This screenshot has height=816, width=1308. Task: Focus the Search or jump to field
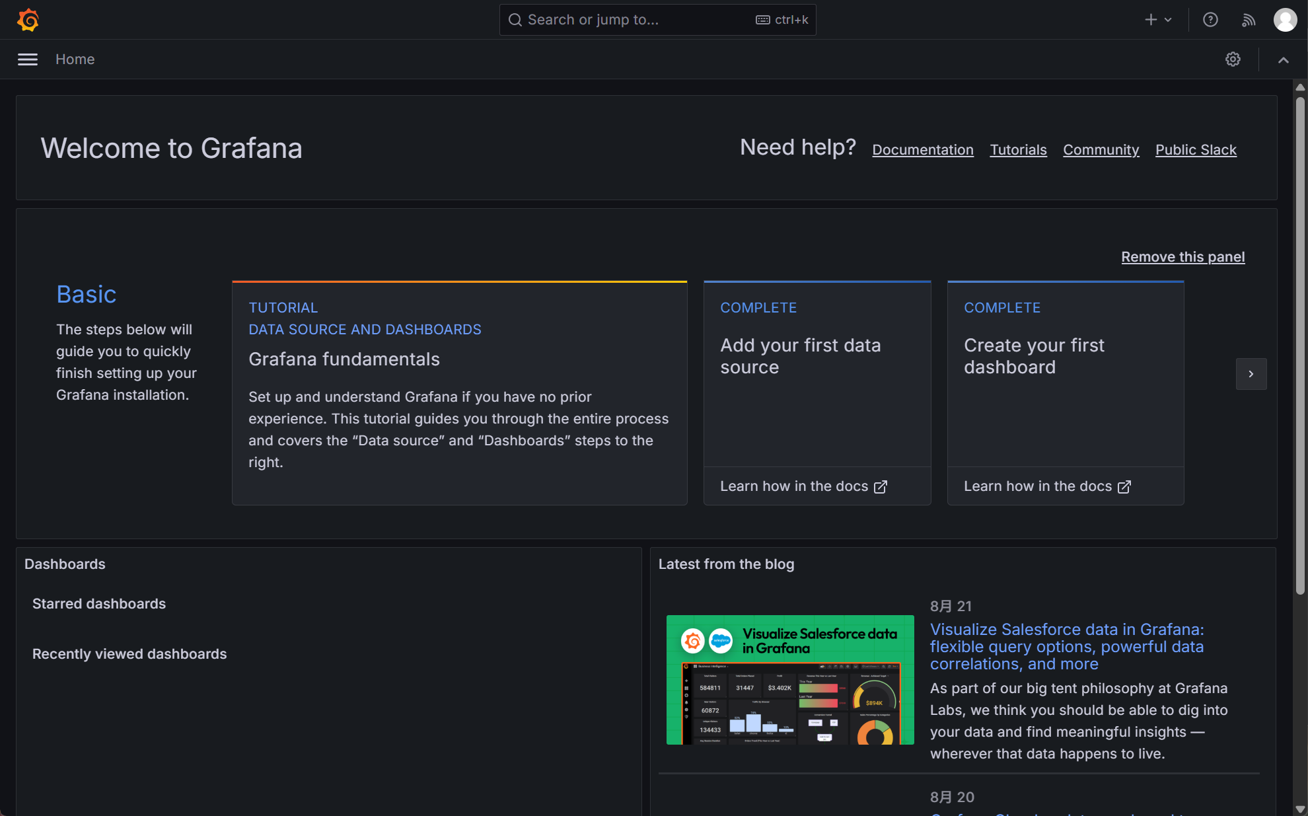[x=658, y=20]
